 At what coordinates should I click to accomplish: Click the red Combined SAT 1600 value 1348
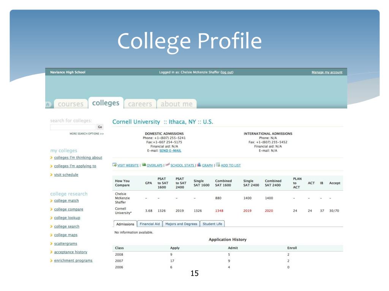[219, 211]
